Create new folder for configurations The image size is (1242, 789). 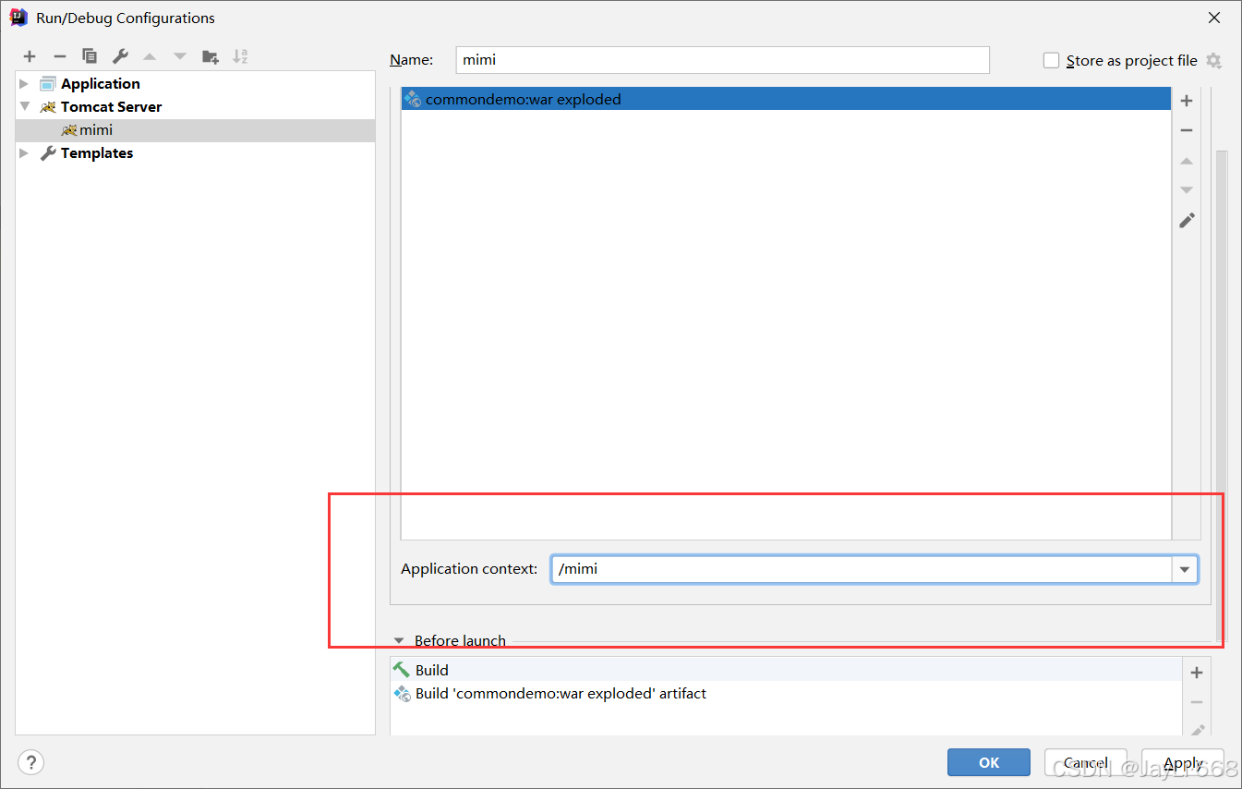pyautogui.click(x=211, y=57)
